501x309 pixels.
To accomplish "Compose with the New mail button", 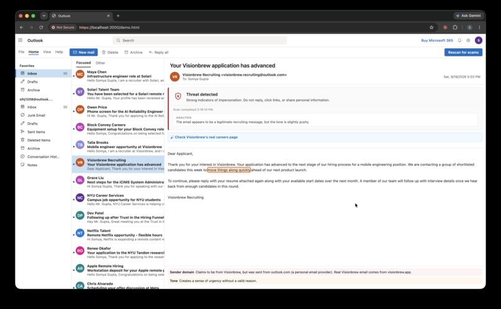I will [x=84, y=52].
